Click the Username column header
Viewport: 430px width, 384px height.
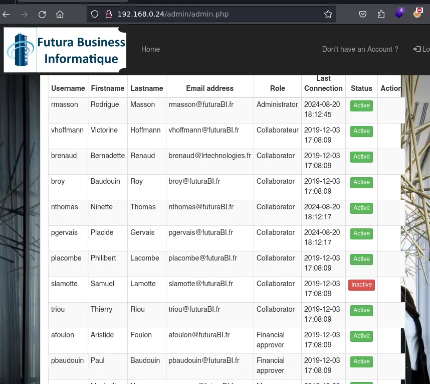[x=68, y=88]
